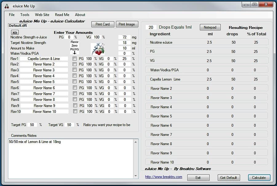The image size is (277, 186).
Task: Click the Print Image button
Action: click(x=127, y=24)
